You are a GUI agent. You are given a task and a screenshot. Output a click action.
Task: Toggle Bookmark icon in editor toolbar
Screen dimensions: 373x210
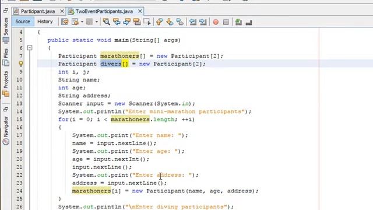[180, 22]
